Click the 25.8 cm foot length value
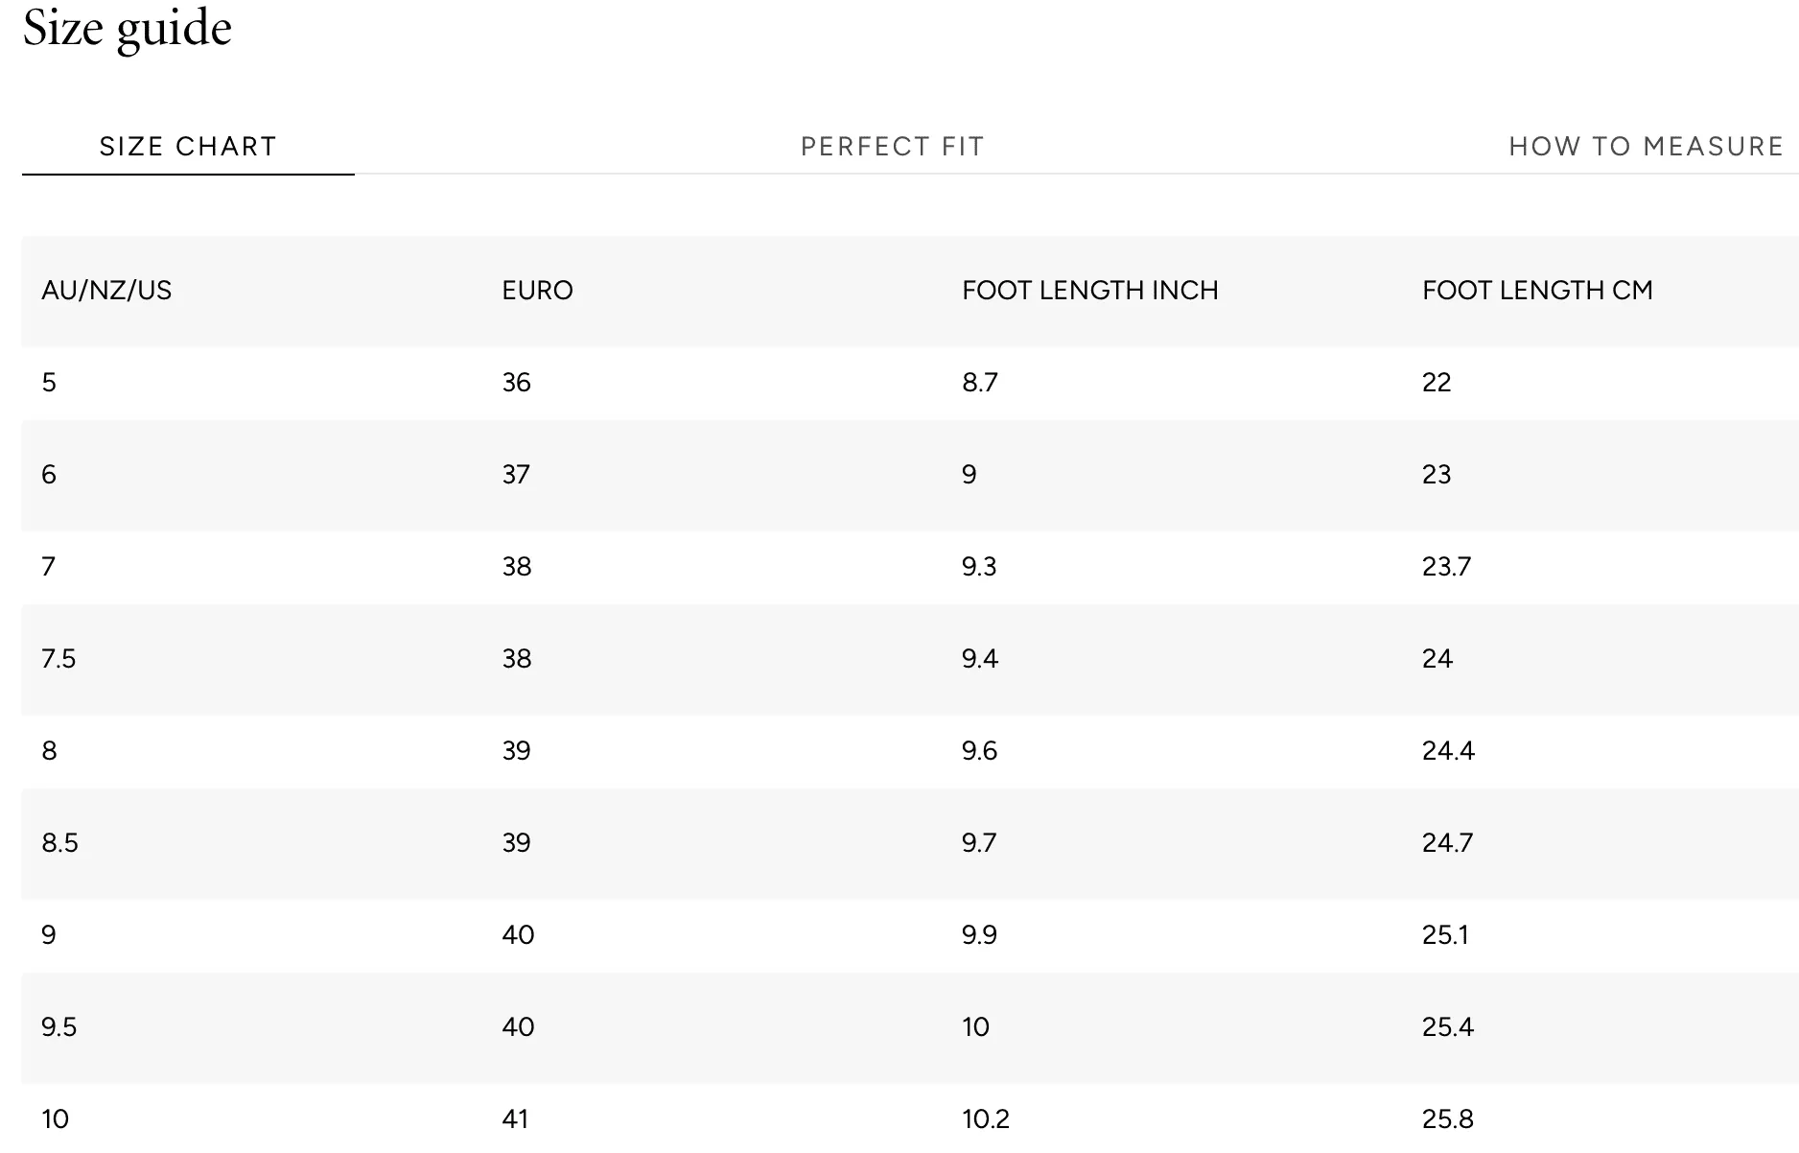1799x1153 pixels. coord(1448,1119)
